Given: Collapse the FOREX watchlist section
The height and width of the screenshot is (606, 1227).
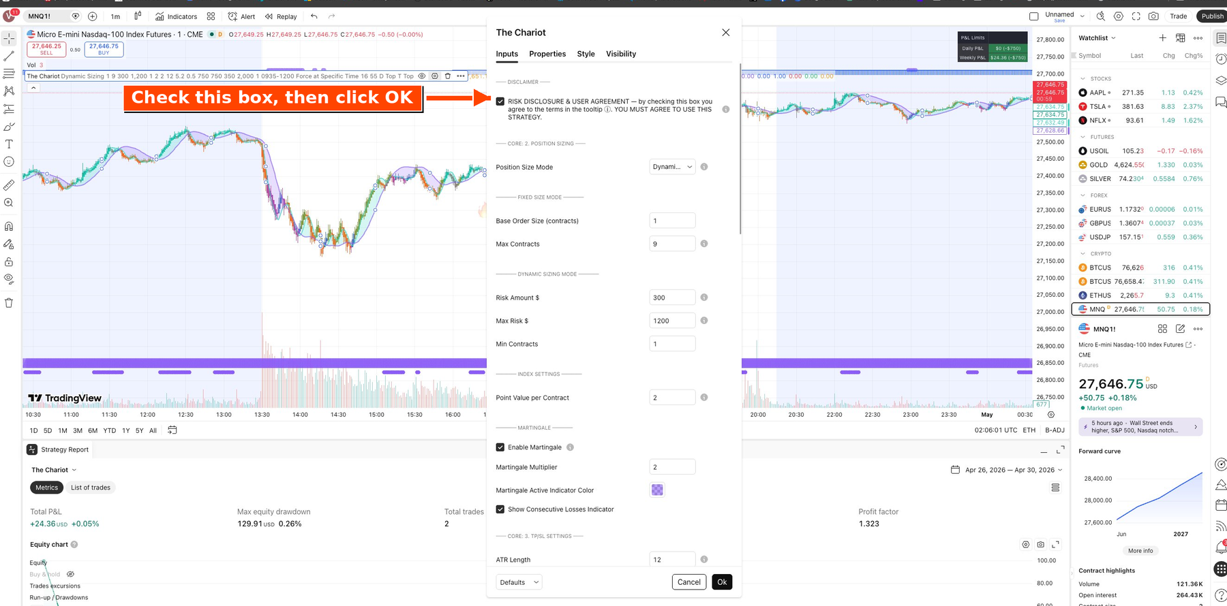Looking at the screenshot, I should pos(1082,195).
